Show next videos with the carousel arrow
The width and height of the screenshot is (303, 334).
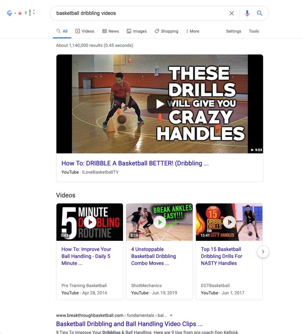(263, 252)
